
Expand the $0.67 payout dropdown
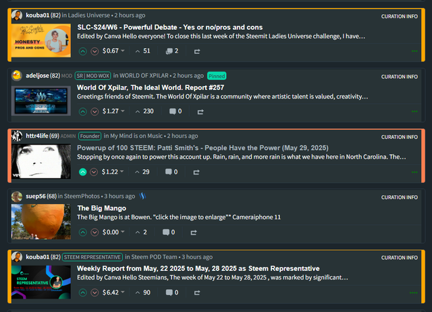[x=113, y=51]
